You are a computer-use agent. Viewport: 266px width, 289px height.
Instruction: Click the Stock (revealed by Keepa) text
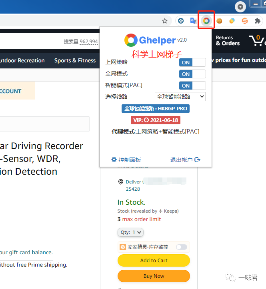coord(148,211)
